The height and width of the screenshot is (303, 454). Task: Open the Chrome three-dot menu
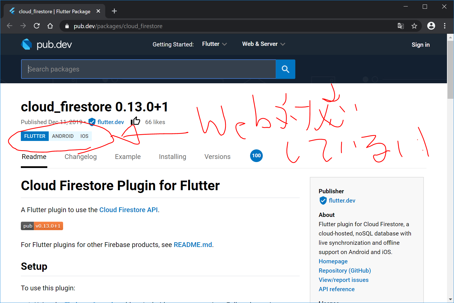pos(445,26)
